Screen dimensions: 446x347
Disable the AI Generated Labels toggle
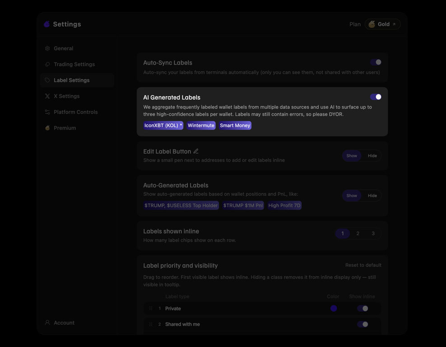[x=376, y=97]
